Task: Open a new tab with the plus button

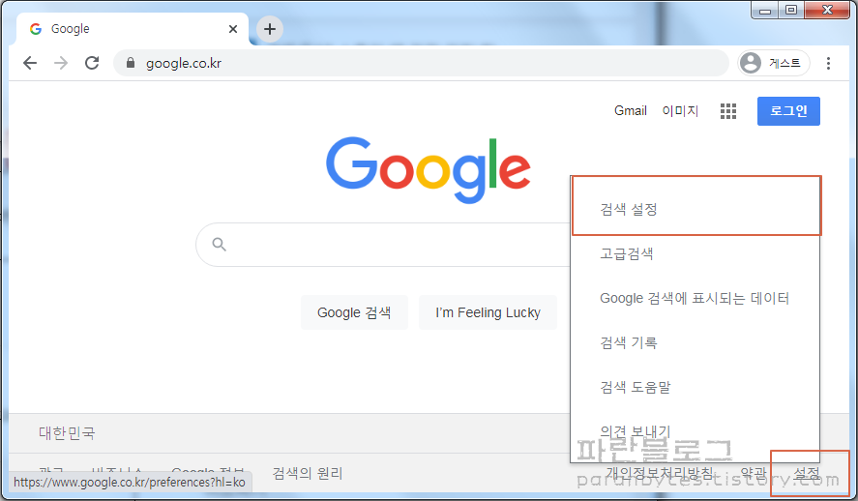Action: [x=270, y=29]
